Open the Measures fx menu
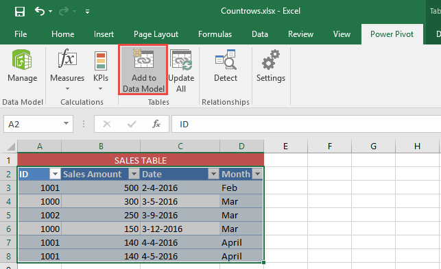Viewport: 441px width, 269px height. click(67, 69)
